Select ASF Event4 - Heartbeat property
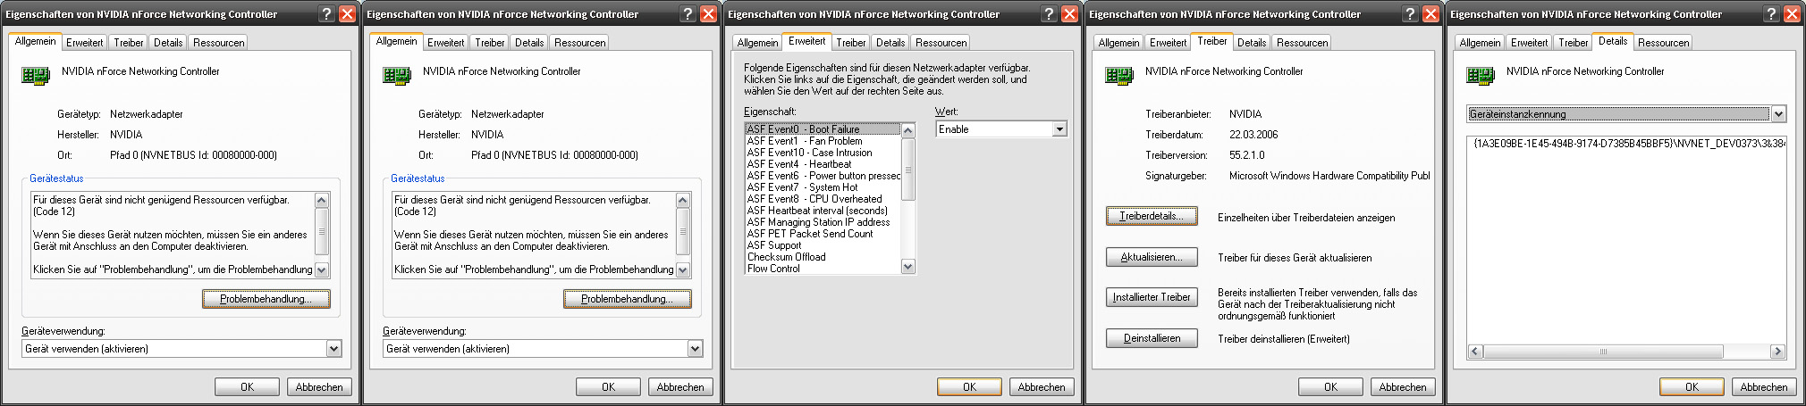 click(x=823, y=164)
